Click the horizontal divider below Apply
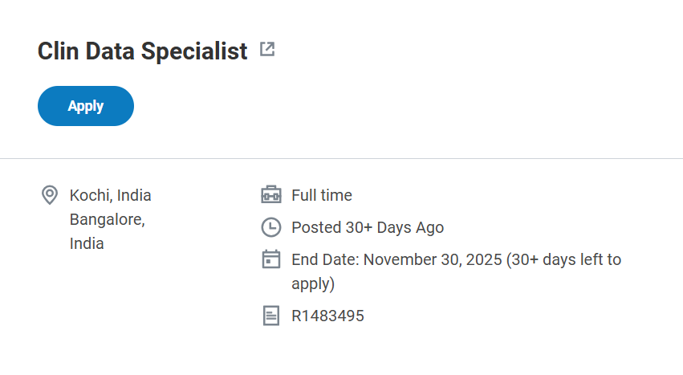The width and height of the screenshot is (683, 375). [x=341, y=159]
